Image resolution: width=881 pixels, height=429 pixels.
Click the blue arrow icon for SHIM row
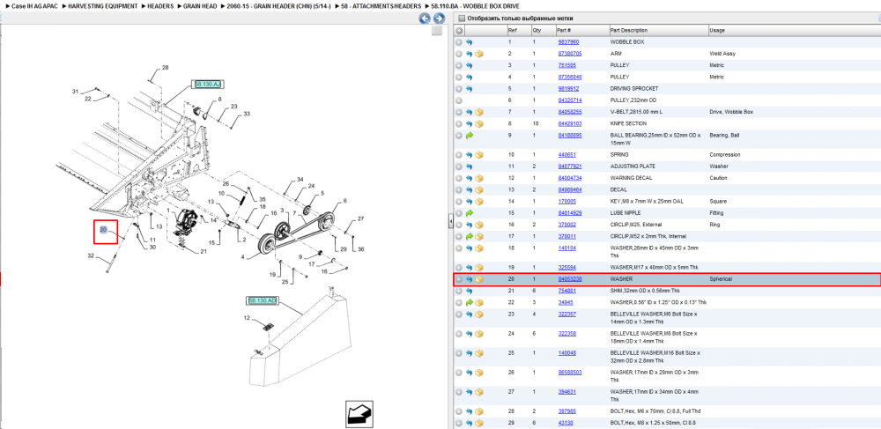(470, 291)
